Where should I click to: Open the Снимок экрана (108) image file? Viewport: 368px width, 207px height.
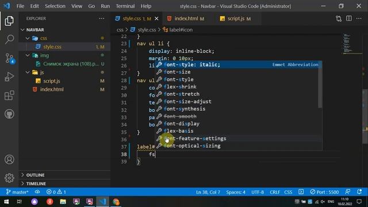click(x=64, y=64)
